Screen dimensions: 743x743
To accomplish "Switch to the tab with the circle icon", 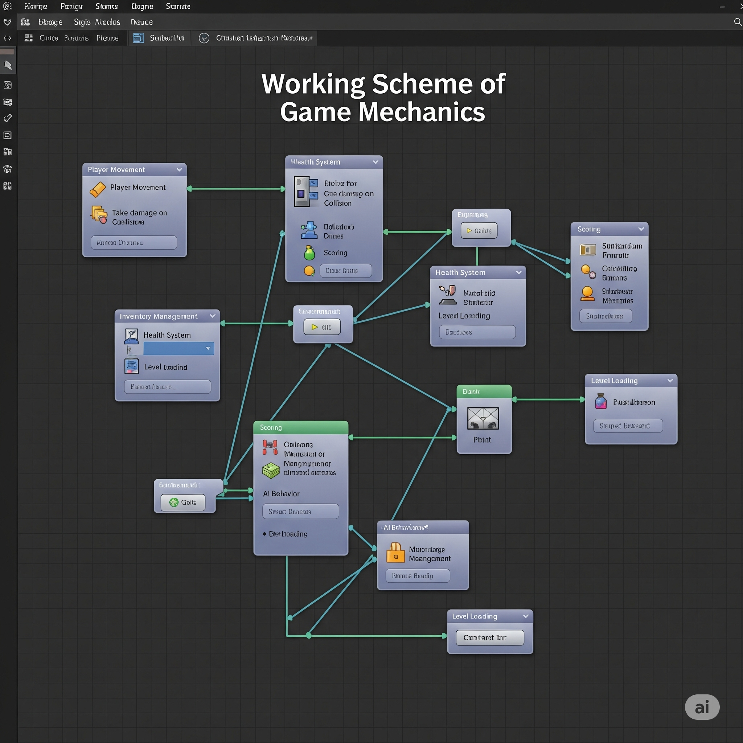I will point(255,38).
